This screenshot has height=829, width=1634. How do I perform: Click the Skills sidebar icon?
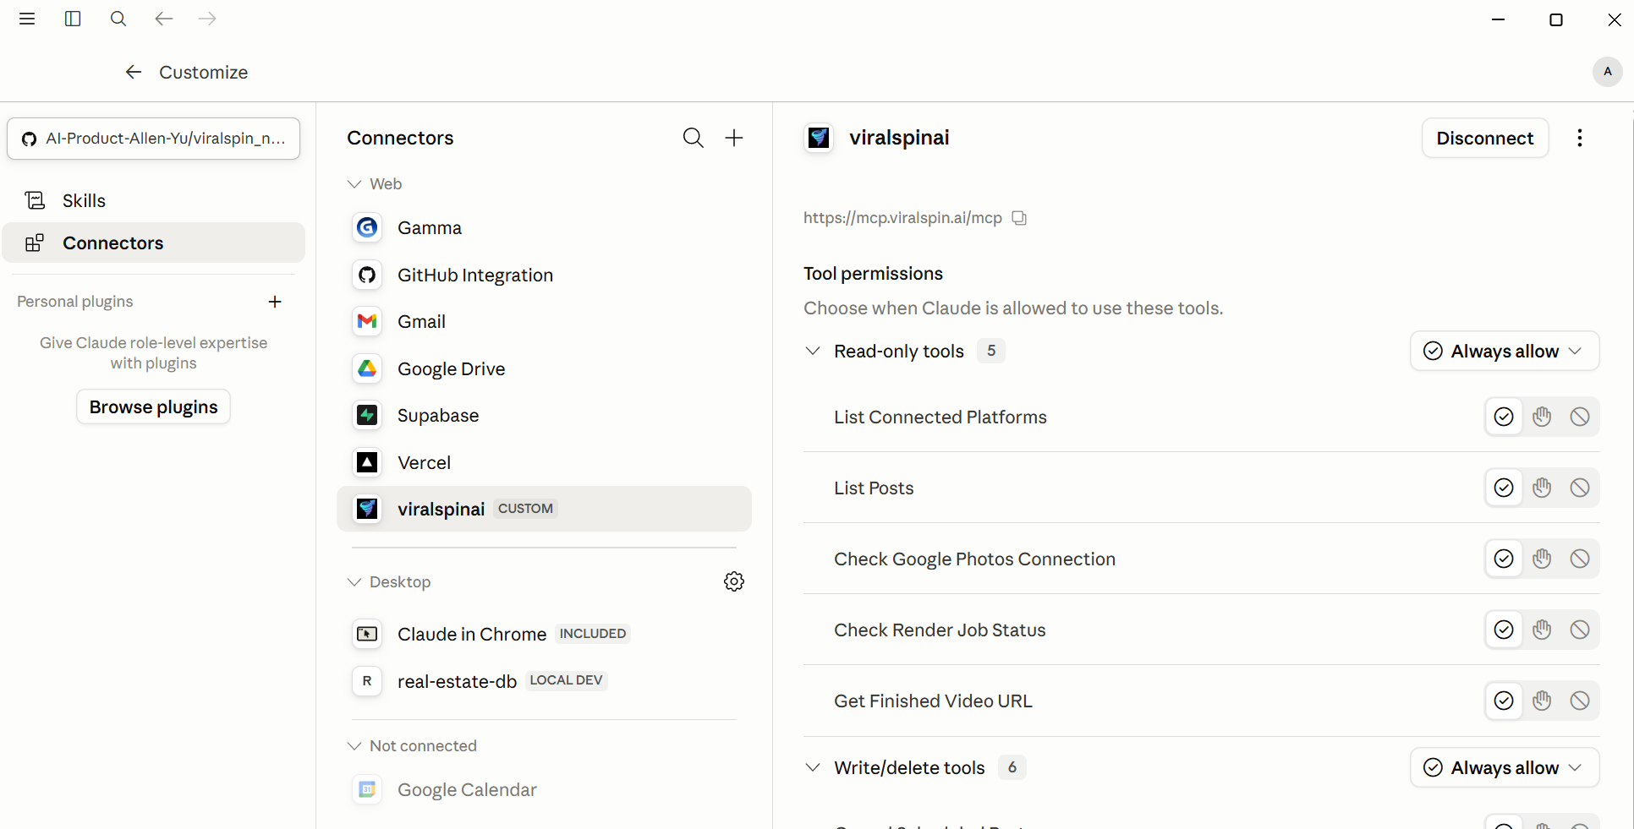(35, 200)
